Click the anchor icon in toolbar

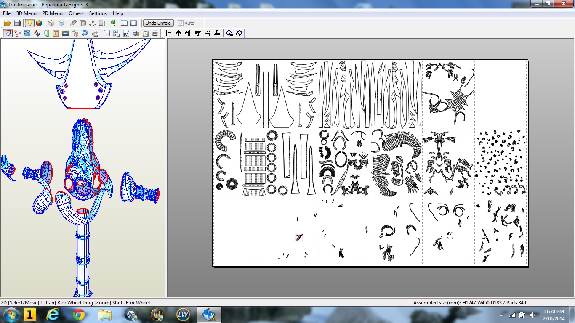[x=93, y=23]
